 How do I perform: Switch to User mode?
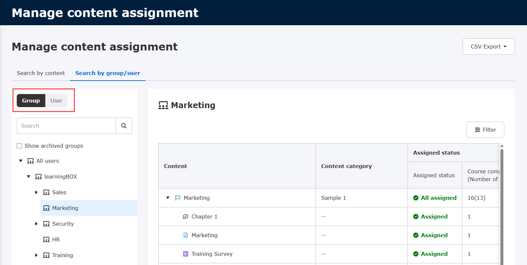(56, 101)
